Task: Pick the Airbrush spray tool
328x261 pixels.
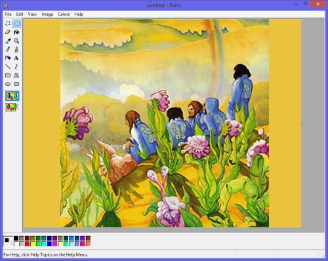Action: coord(8,58)
